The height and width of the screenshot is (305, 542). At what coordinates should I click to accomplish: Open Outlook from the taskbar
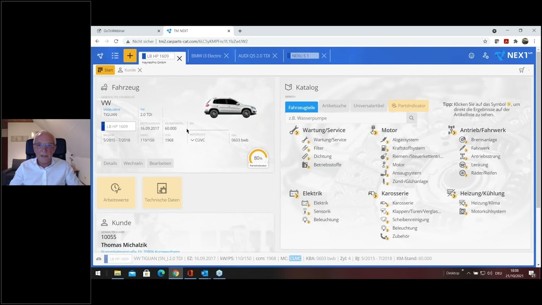[205, 273]
